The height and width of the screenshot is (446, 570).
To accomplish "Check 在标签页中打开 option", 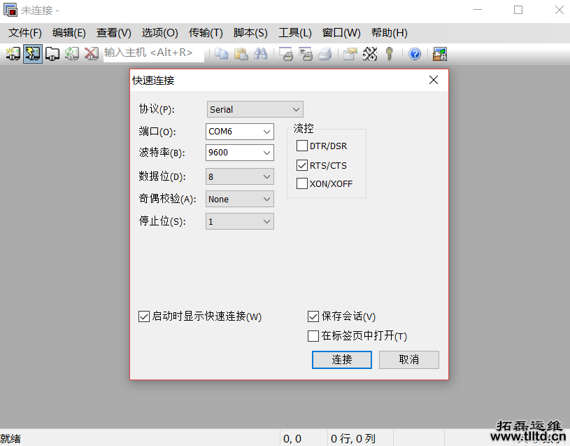I will point(313,336).
